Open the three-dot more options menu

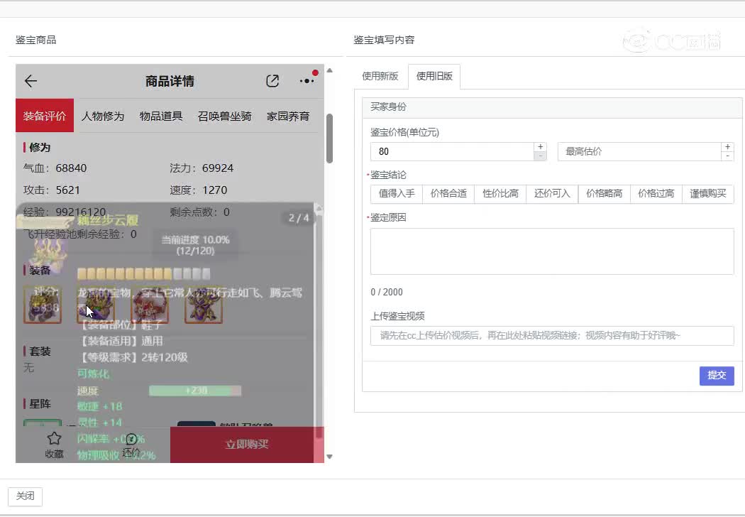(307, 81)
